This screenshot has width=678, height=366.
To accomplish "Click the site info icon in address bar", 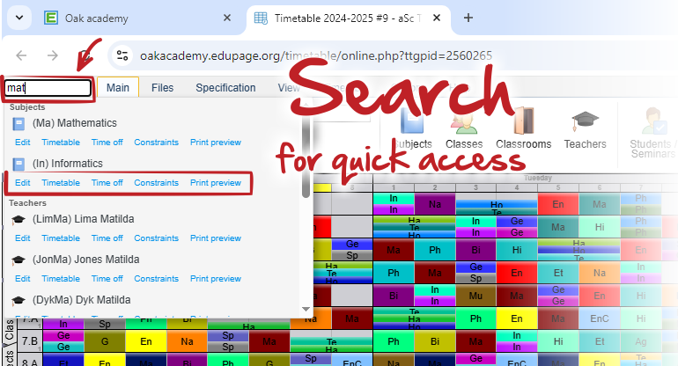I will point(122,55).
